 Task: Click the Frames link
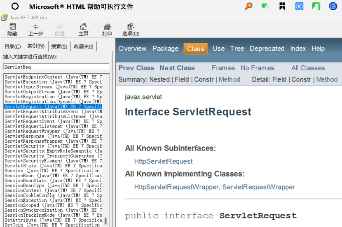click(223, 68)
